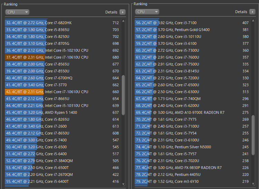The image size is (259, 189).
Task: Select rank 71 Core i3-7100U row
Action: point(192,126)
